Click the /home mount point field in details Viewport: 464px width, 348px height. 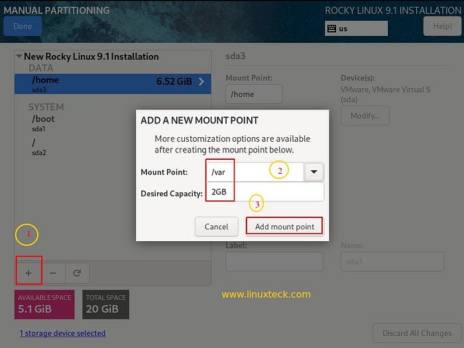click(x=254, y=94)
